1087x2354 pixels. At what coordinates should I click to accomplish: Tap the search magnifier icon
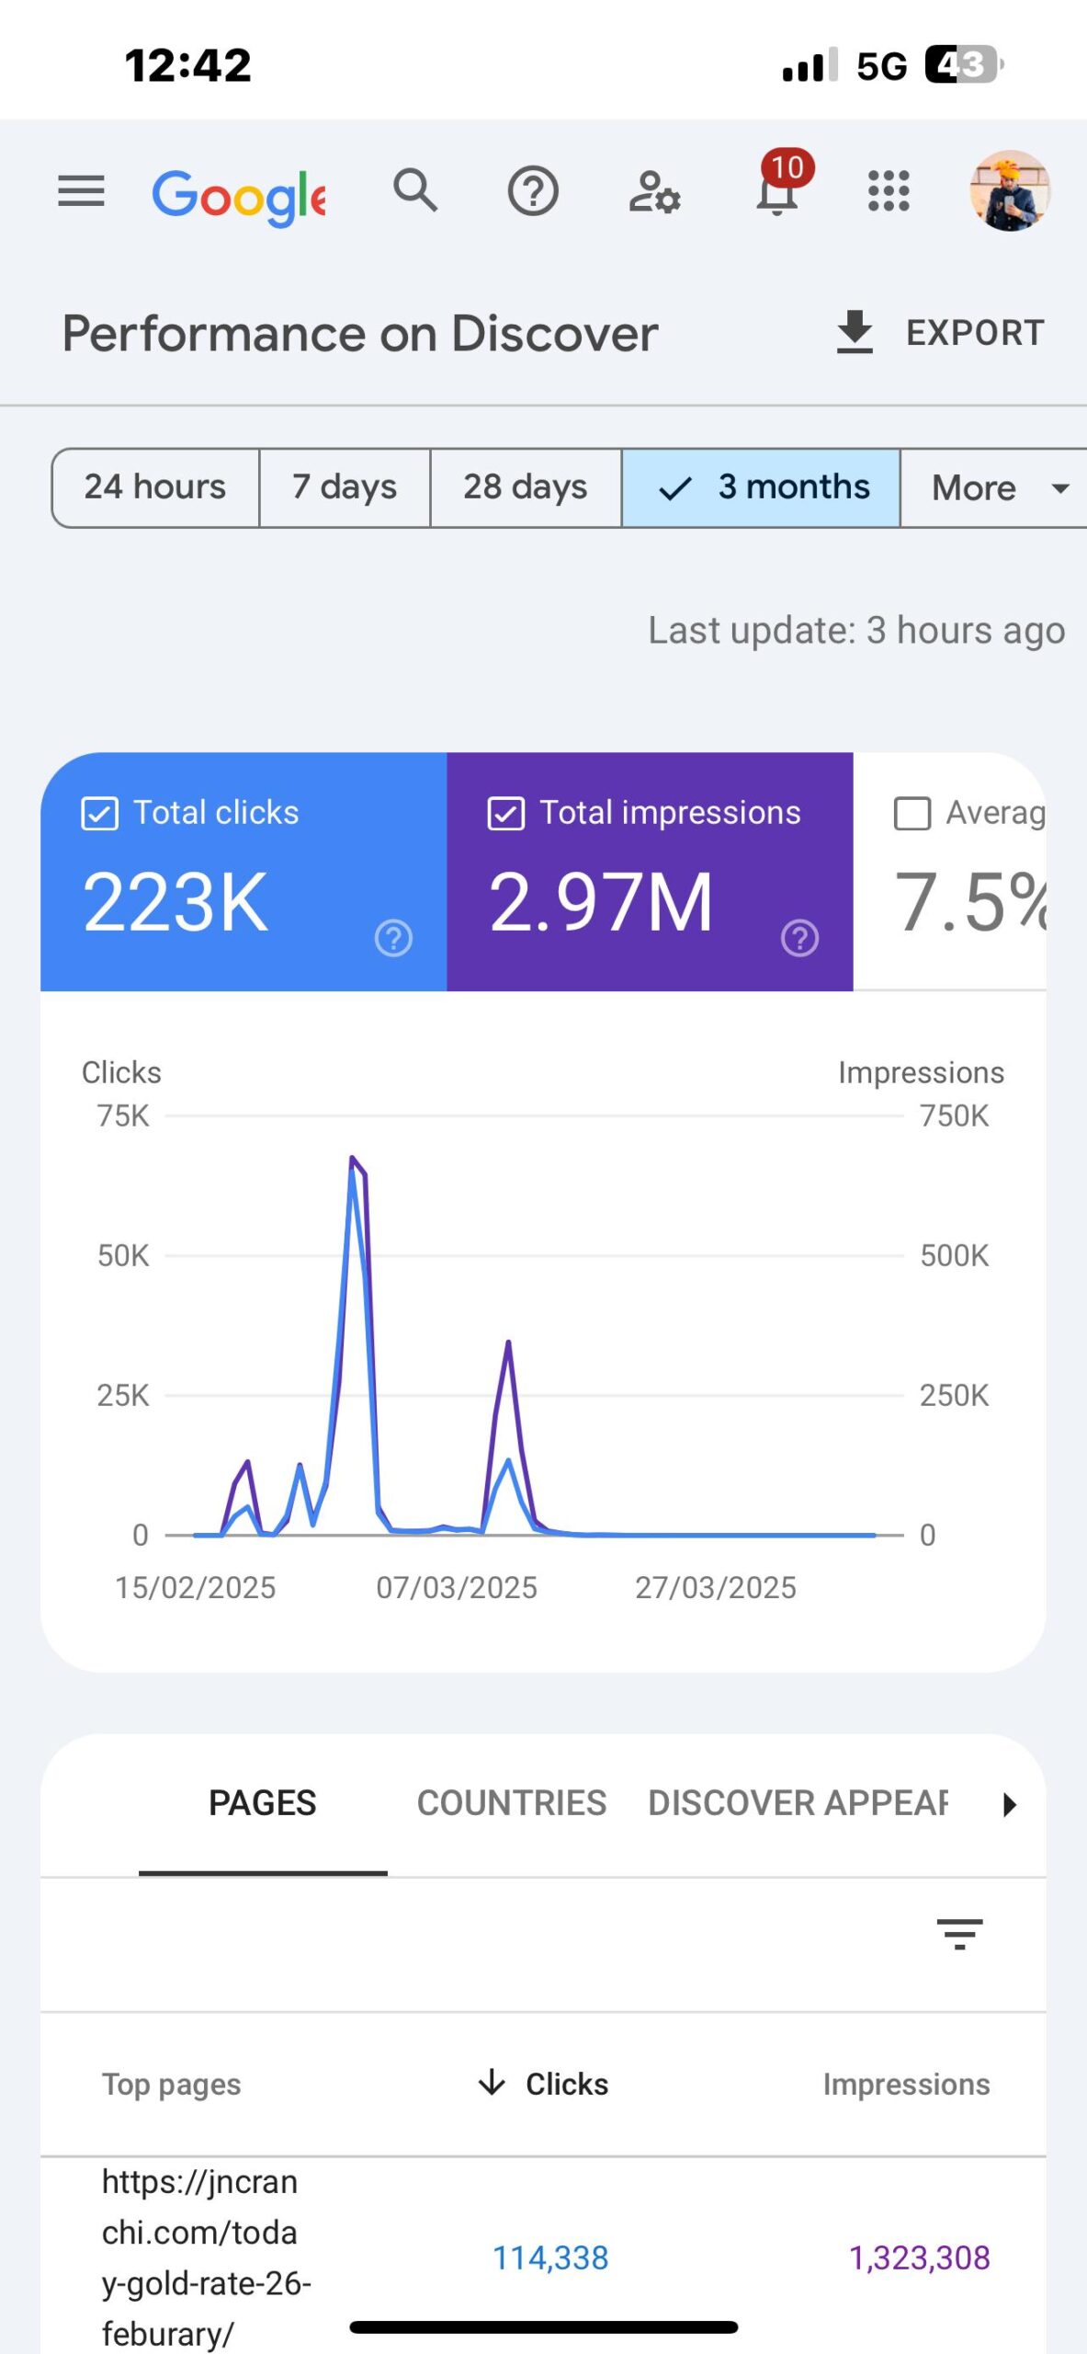(415, 191)
